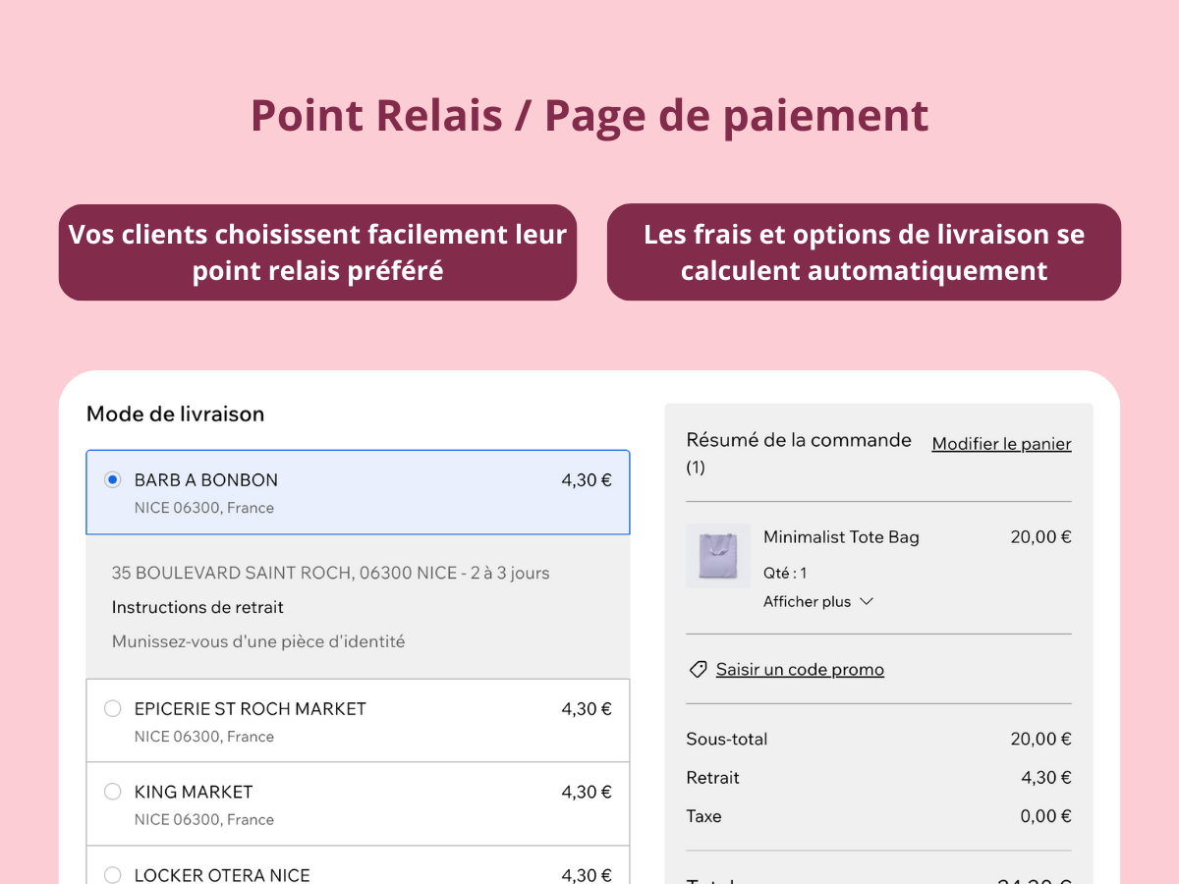Click the promo code tag icon
The image size is (1179, 884).
(x=697, y=669)
